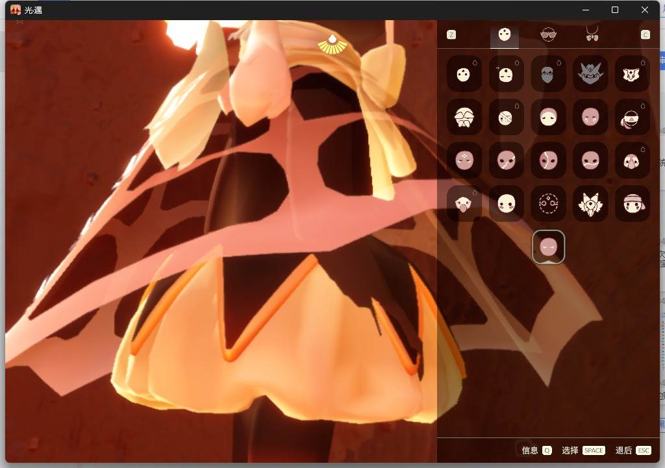The height and width of the screenshot is (468, 665).
Task: Choose the gray bandana mask icon
Action: point(548,73)
